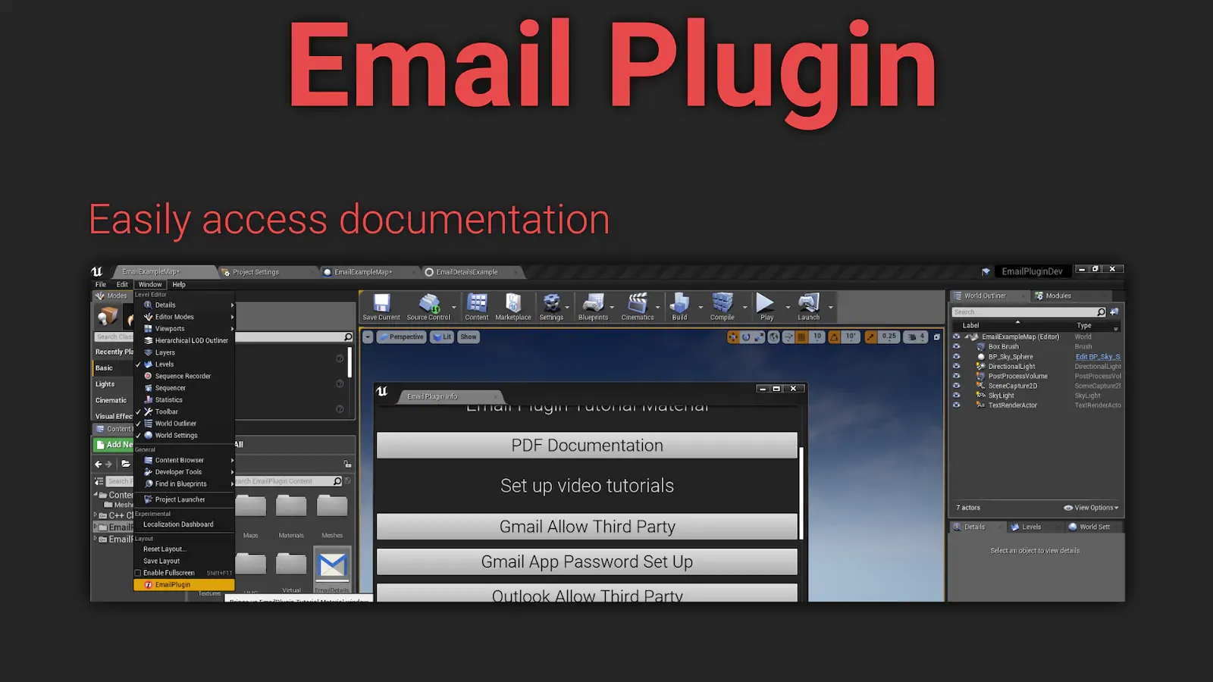This screenshot has height=682, width=1213.
Task: Click the Email Plugin info window scrollbar
Action: coord(801,493)
